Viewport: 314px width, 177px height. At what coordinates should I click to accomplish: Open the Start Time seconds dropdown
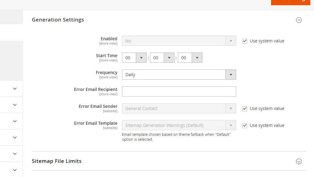(x=197, y=57)
